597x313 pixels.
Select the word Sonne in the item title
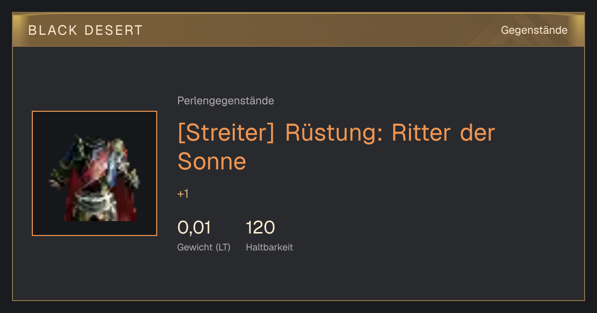(212, 161)
